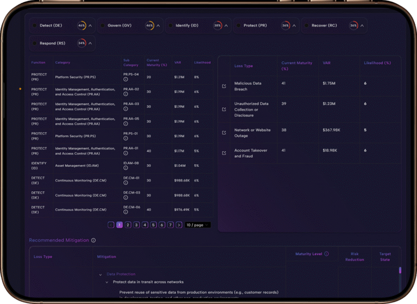This screenshot has height=304, width=417.
Task: Click Maturity Level info icon
Action: pyautogui.click(x=326, y=254)
